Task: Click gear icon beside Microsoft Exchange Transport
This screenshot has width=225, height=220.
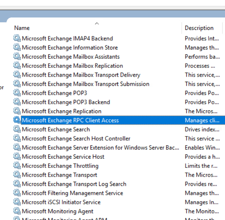Action: 17,175
